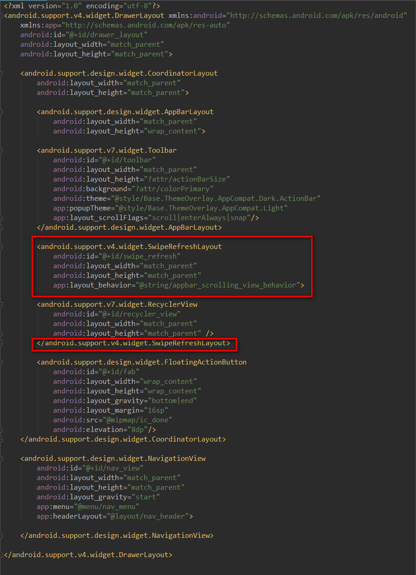This screenshot has height=575, width=416.
Task: Click the closing NavigationView tag
Action: [x=117, y=536]
